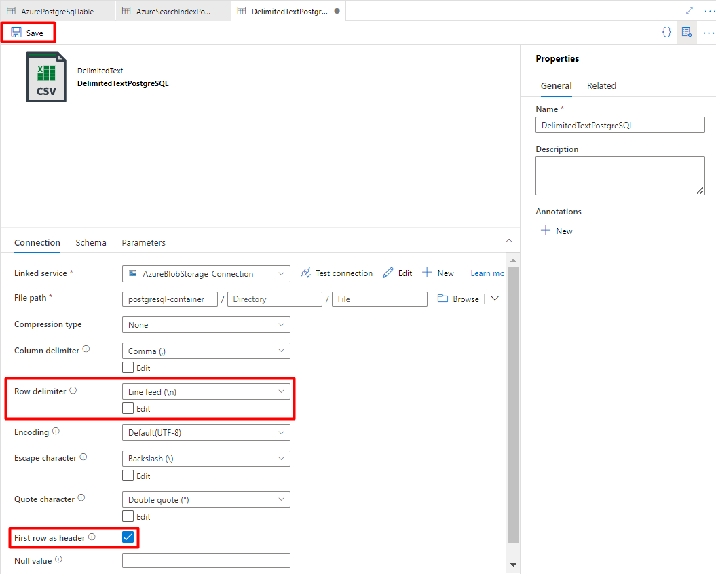Click info icon next to First row as header
Screen dimensions: 716x574
pos(92,537)
